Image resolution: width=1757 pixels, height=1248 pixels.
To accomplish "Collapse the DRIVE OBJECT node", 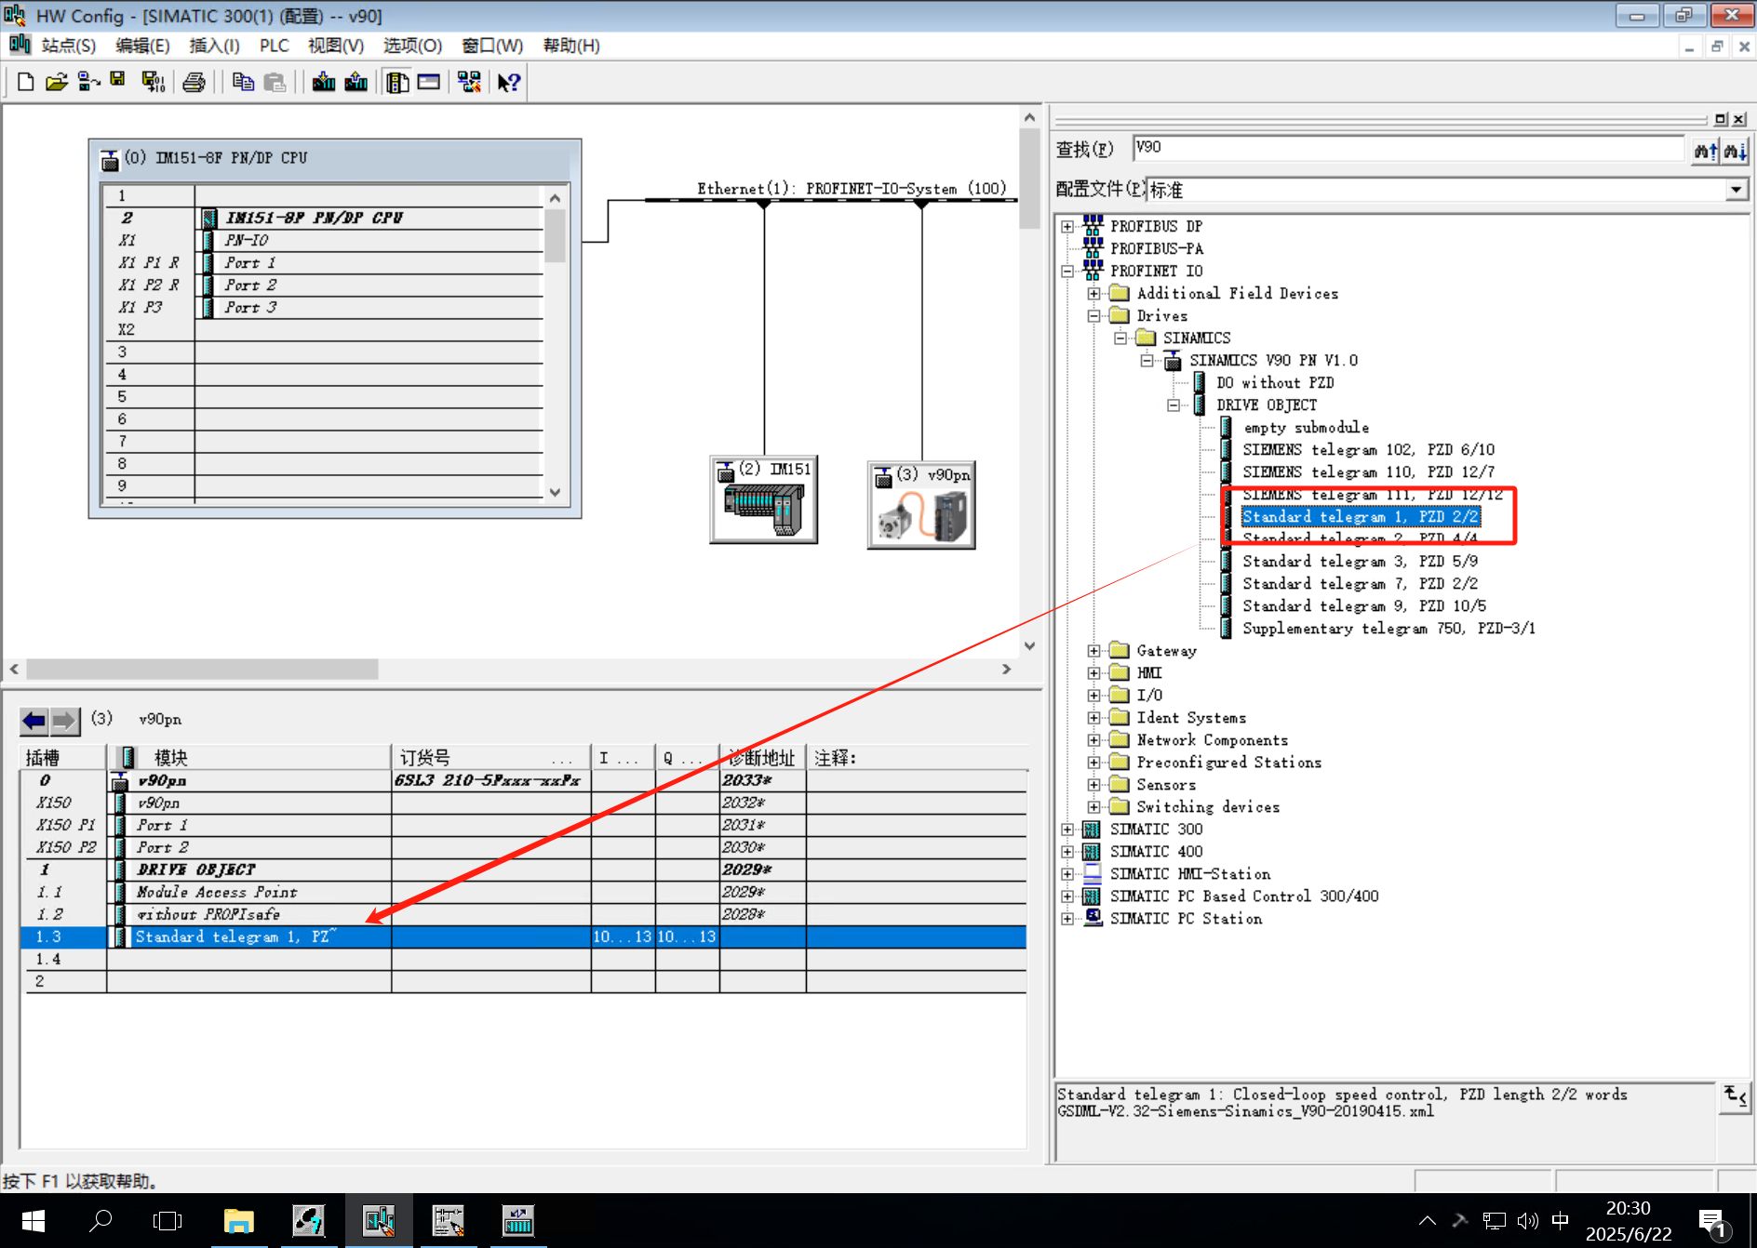I will (1174, 405).
